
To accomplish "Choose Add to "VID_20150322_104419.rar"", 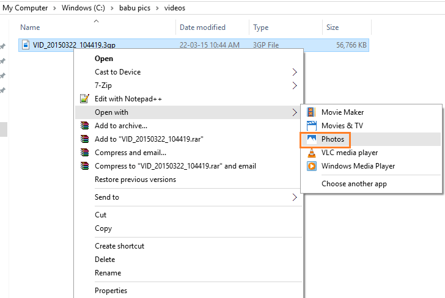I will click(189, 139).
